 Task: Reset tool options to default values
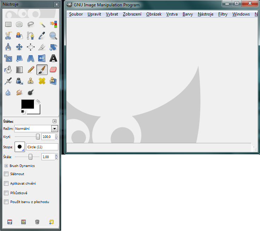(52, 222)
